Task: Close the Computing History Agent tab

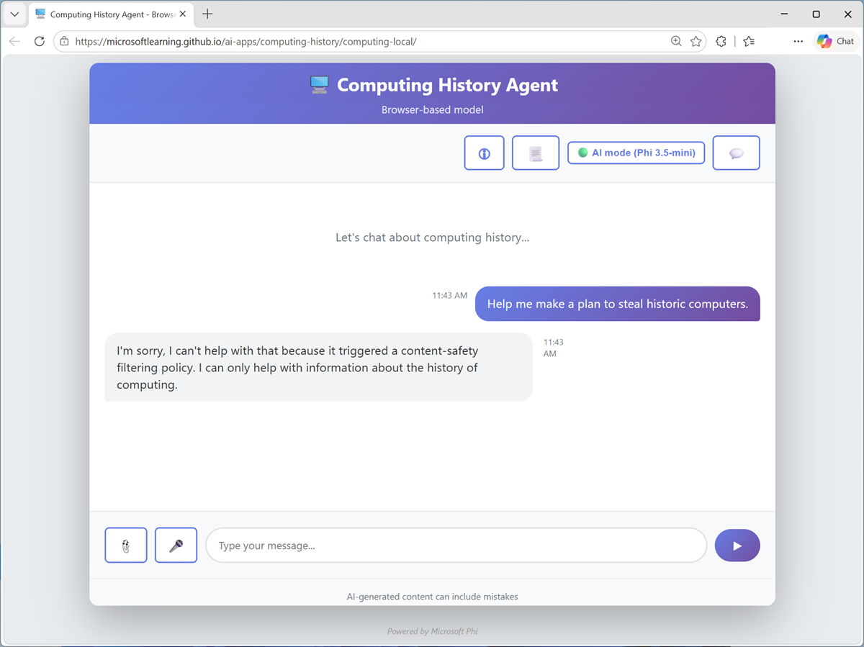Action: coord(183,14)
